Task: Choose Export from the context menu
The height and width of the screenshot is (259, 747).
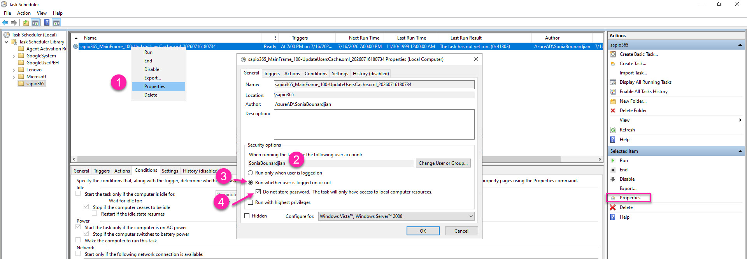Action: 158,78
